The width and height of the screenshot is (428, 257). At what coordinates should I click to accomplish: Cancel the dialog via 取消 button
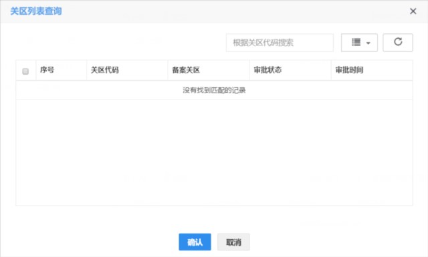[233, 242]
